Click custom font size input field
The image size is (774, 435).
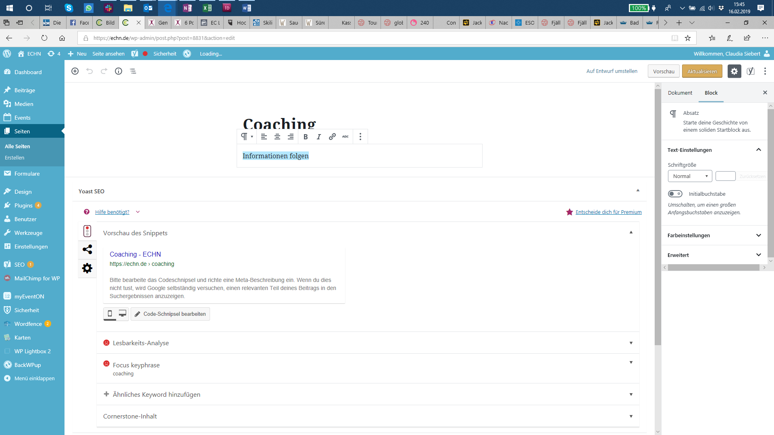click(x=725, y=176)
